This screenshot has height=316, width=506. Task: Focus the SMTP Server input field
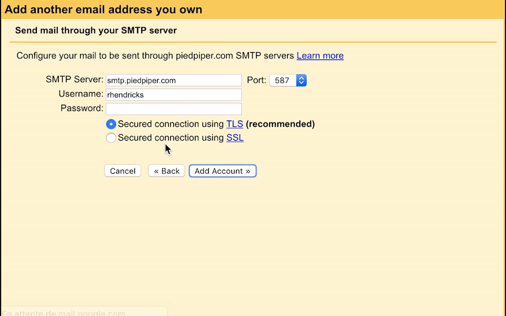[174, 80]
